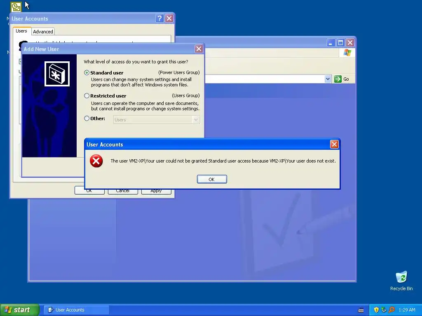This screenshot has height=316, width=422.
Task: Click the Users Group label
Action: point(186,95)
